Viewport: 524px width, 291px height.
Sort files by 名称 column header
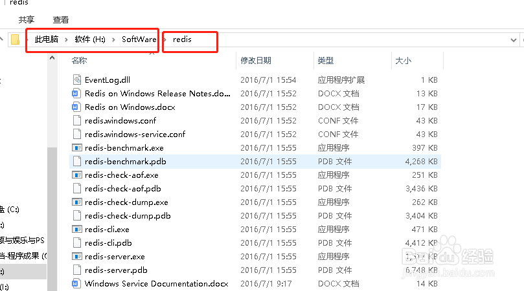point(79,60)
